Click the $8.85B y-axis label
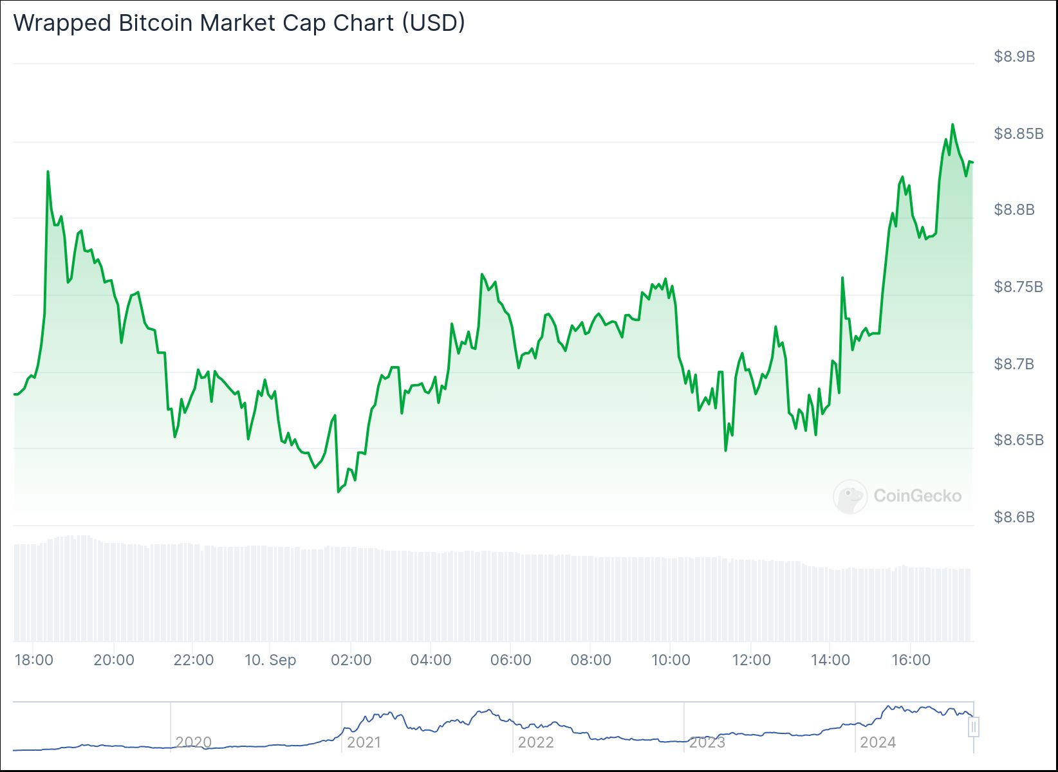1058x772 pixels. coord(1018,134)
